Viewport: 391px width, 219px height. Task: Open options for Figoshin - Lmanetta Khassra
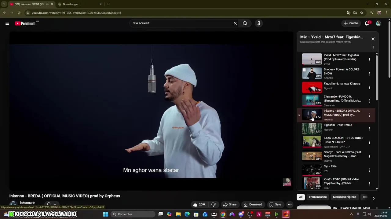point(370,88)
